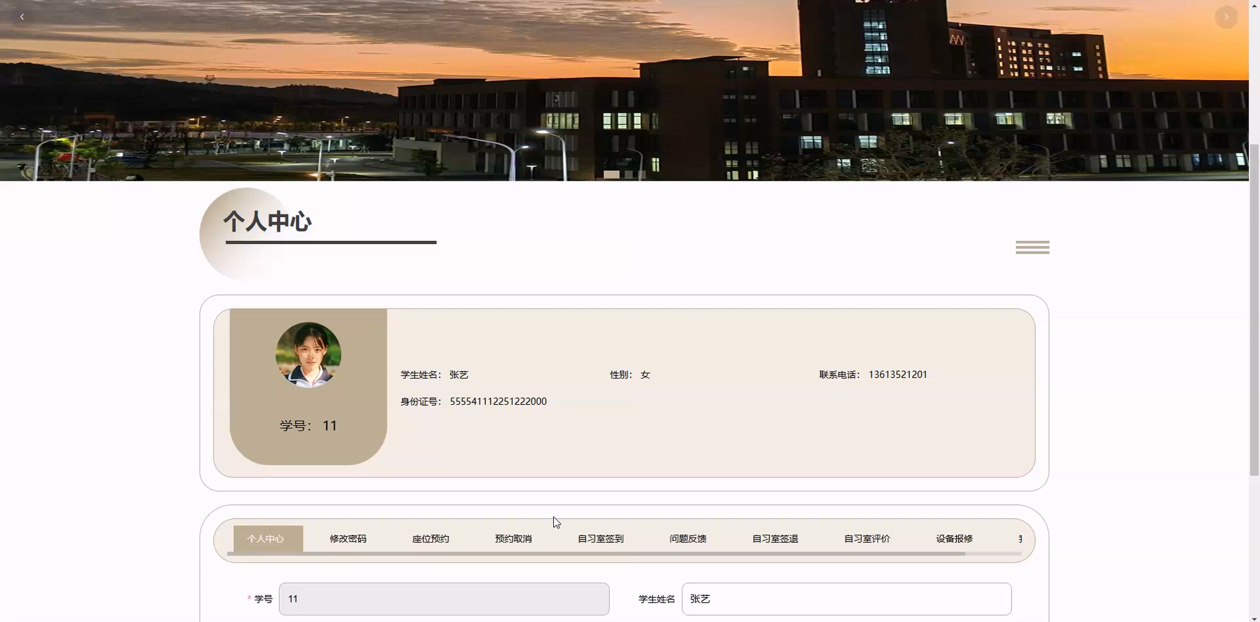1260x622 pixels.
Task: Open the three-line hamburger menu icon
Action: pyautogui.click(x=1032, y=247)
